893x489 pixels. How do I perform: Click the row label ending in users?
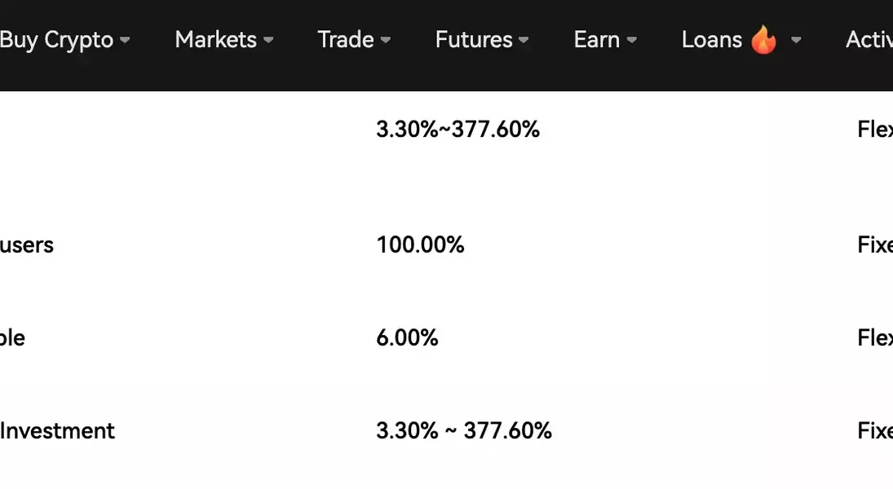coord(26,245)
